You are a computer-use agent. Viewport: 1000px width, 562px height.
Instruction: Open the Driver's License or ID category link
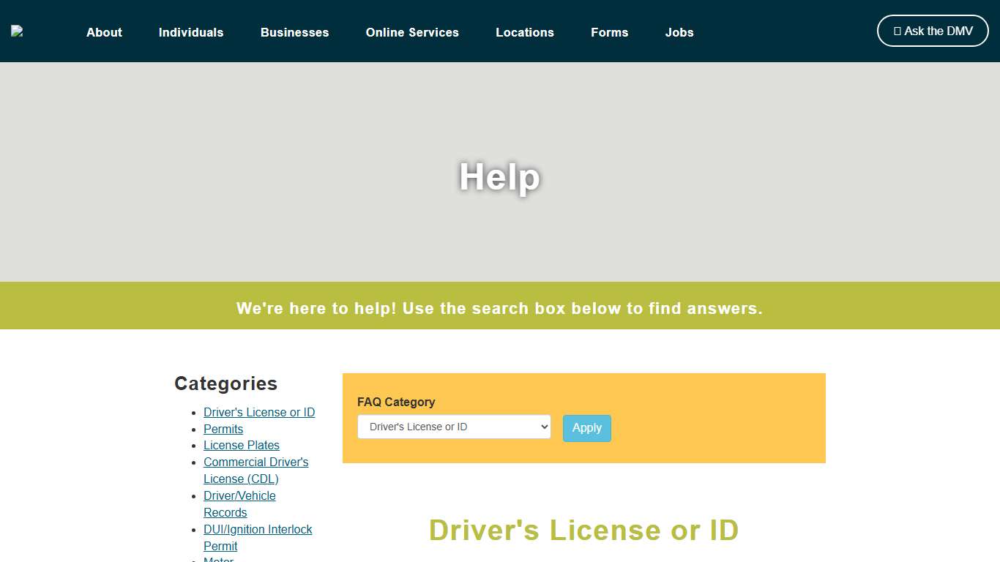coord(258,412)
